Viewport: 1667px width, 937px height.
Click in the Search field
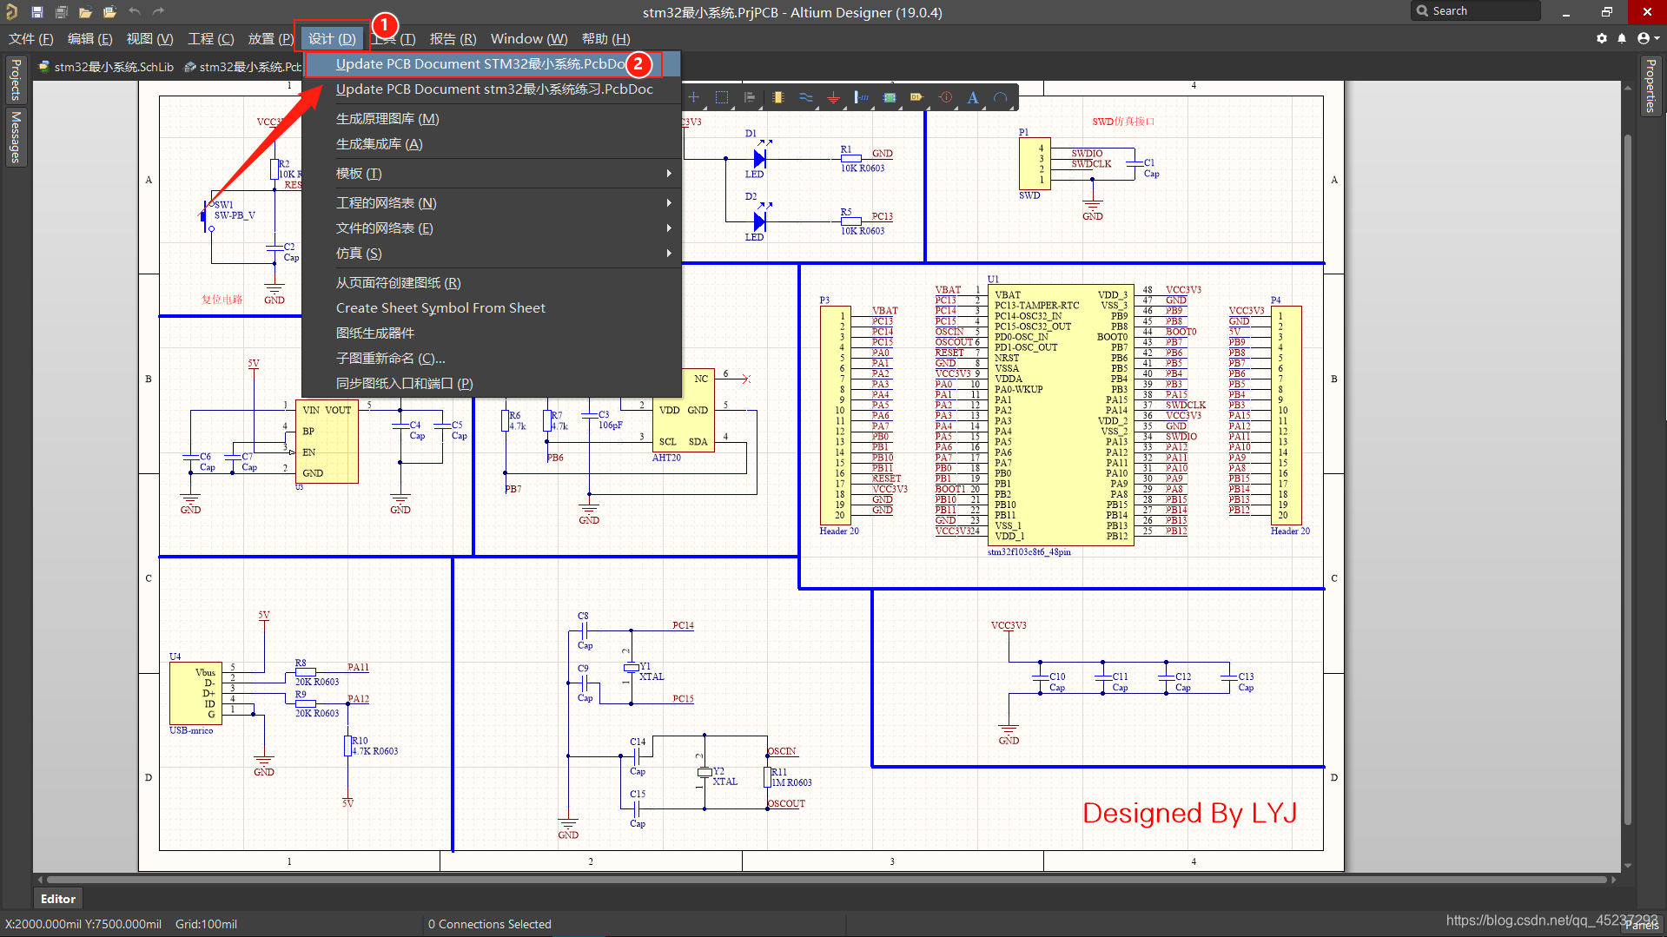1475,11
